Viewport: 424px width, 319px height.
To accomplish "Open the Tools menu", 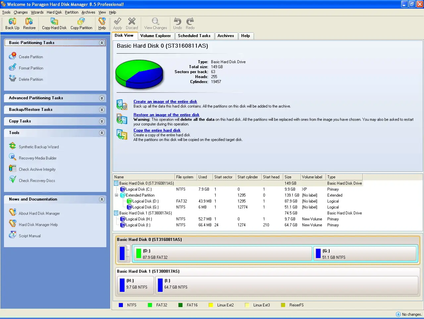I will click(6, 12).
